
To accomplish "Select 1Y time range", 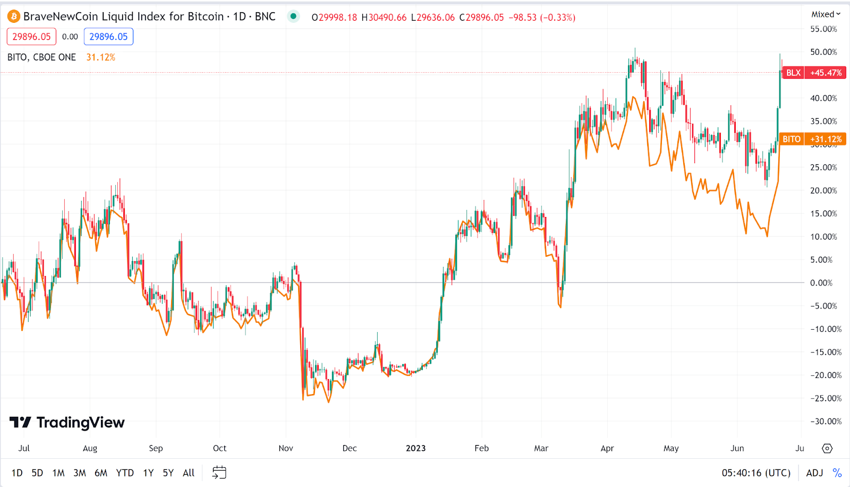I will (148, 473).
